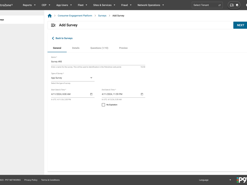Click the back chevron before Back to Surveys
This screenshot has height=185, width=247.
(x=53, y=38)
